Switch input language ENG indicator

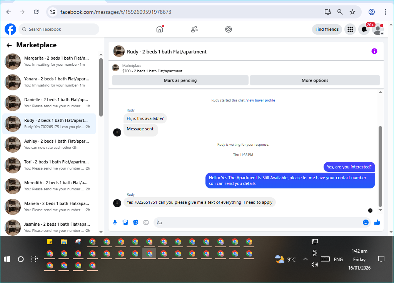(338, 260)
